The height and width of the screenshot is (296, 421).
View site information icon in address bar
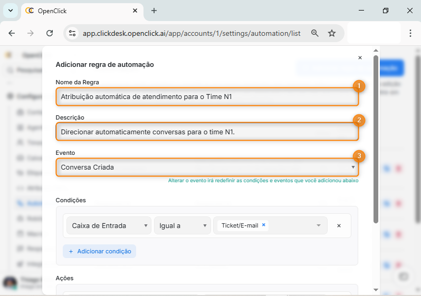click(x=73, y=33)
